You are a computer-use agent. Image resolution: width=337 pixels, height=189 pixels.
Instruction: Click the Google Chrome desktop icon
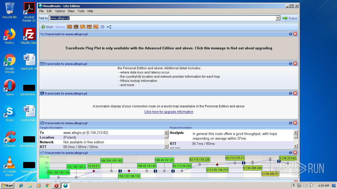[9, 64]
